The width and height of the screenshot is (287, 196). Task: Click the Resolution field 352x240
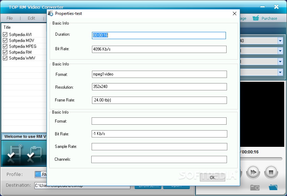159,87
